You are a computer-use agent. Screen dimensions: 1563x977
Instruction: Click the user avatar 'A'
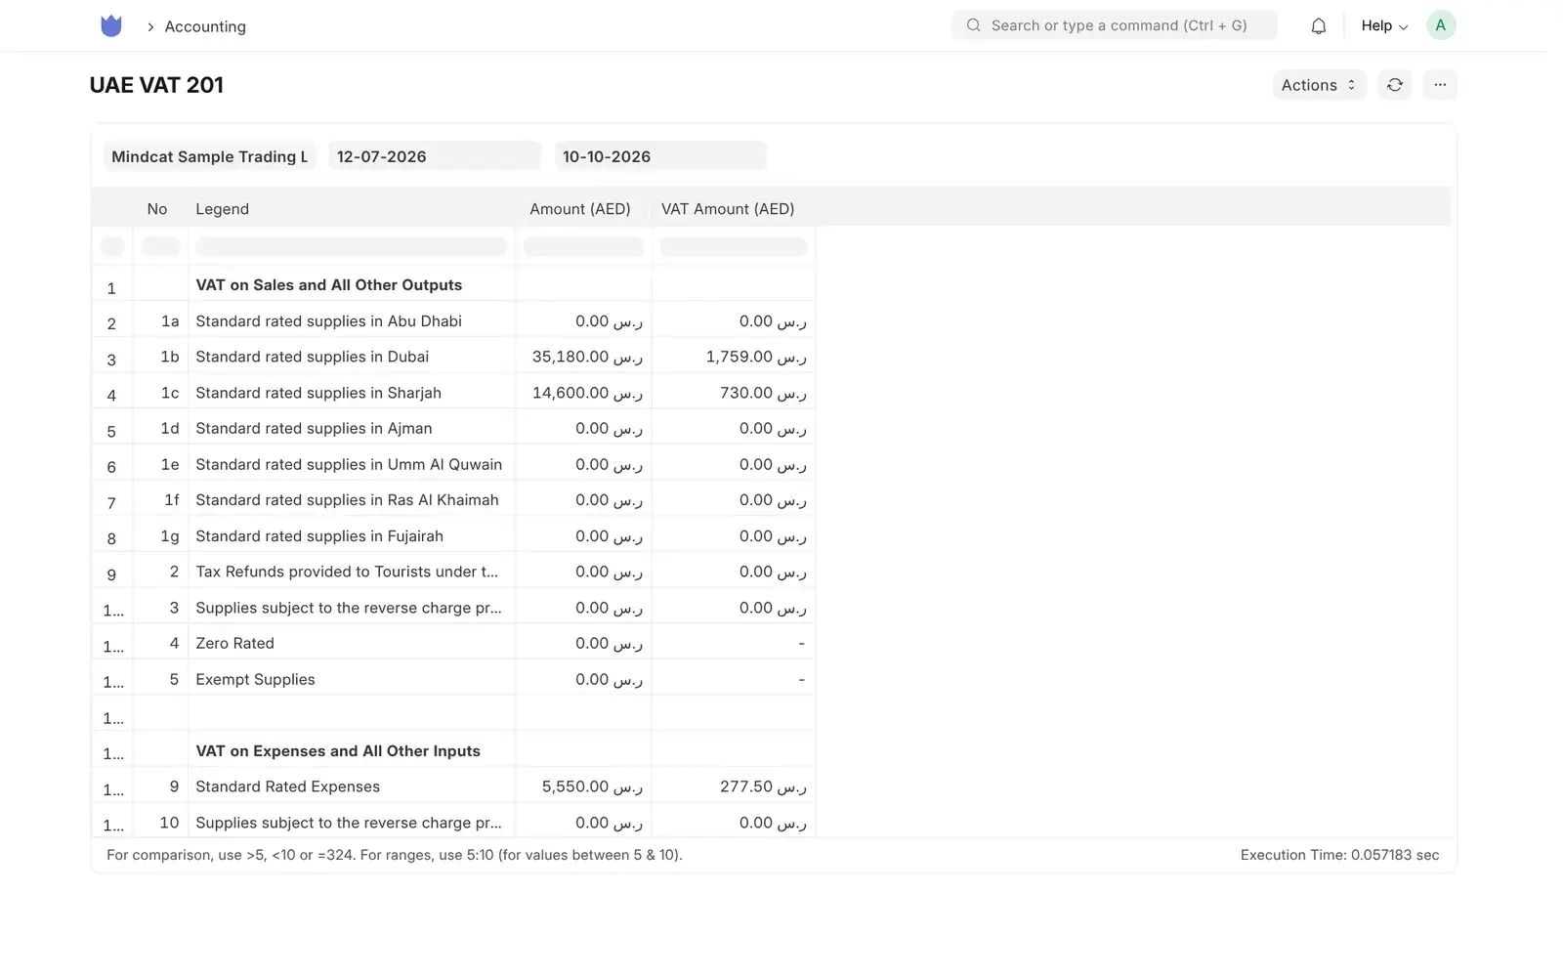click(x=1441, y=25)
